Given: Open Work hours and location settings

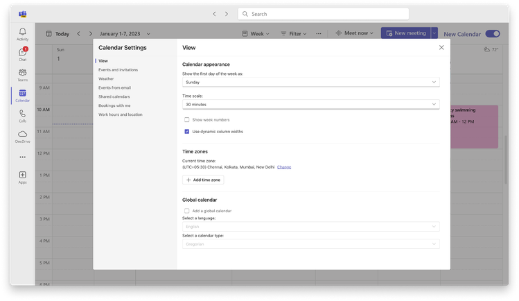Looking at the screenshot, I should 120,114.
